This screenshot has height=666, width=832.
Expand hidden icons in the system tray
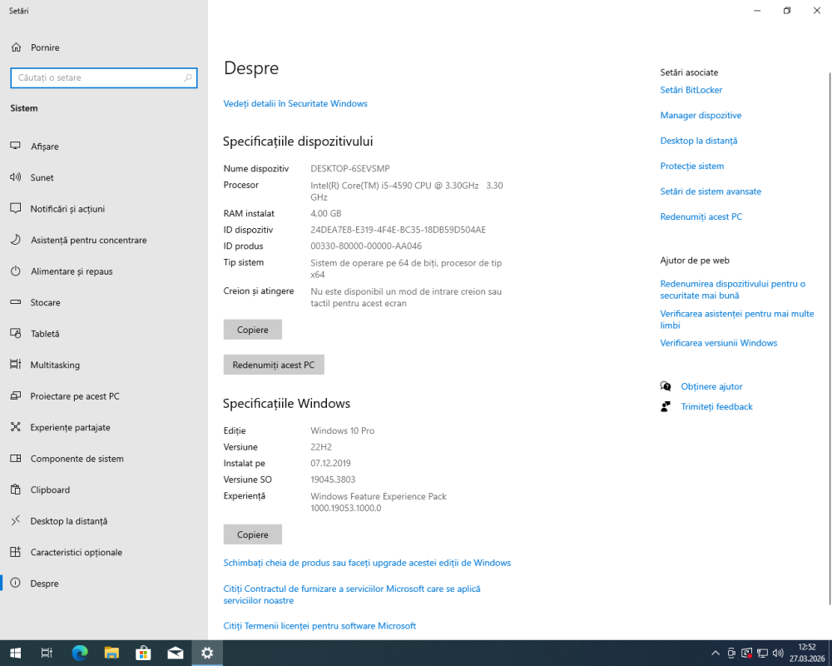(x=716, y=653)
